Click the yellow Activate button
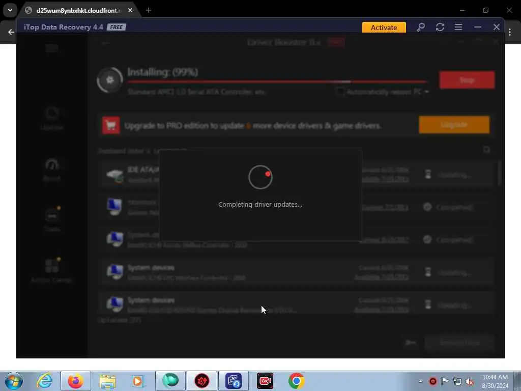The image size is (521, 391). [384, 27]
